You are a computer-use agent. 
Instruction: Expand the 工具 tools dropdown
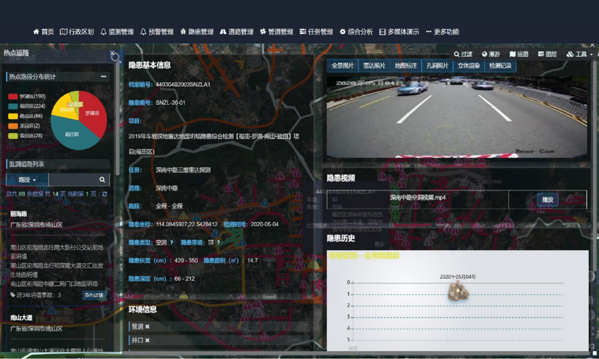click(x=579, y=54)
